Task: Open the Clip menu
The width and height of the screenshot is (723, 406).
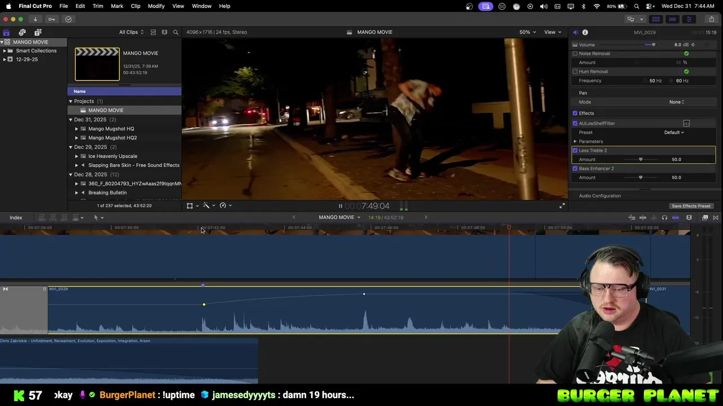Action: [136, 6]
